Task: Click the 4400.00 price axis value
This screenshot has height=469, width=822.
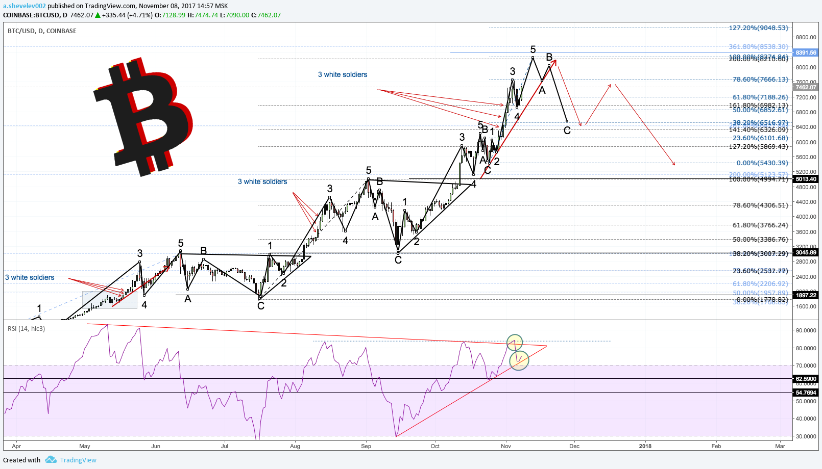Action: pyautogui.click(x=806, y=202)
